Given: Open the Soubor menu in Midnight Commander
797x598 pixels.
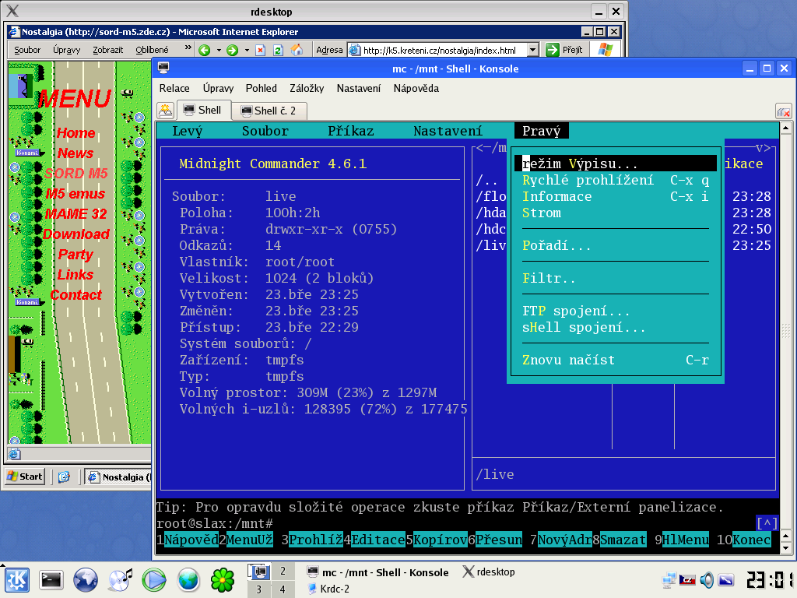Looking at the screenshot, I should point(265,131).
